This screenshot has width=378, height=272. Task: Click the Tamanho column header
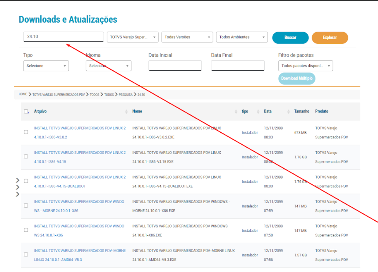(302, 111)
